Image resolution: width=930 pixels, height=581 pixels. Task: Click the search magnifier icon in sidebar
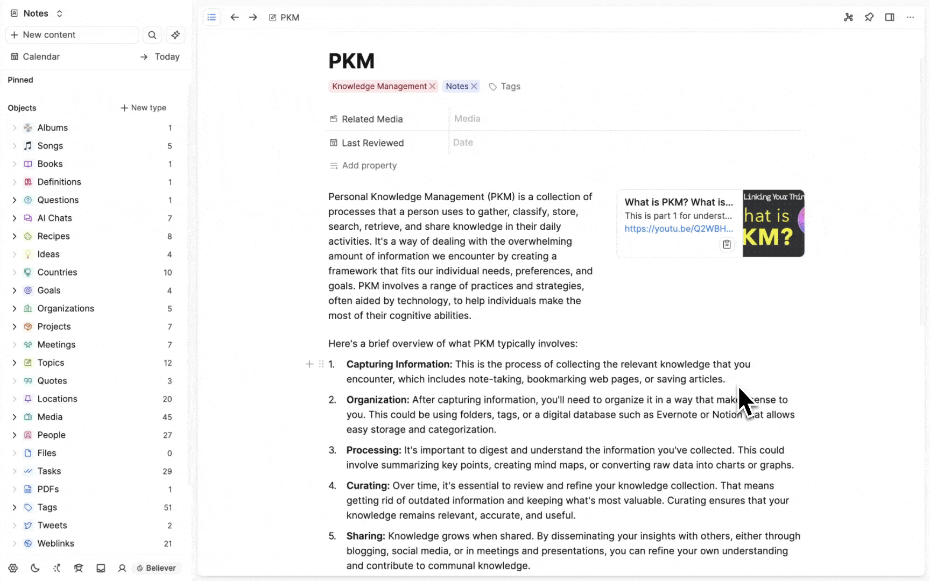152,35
